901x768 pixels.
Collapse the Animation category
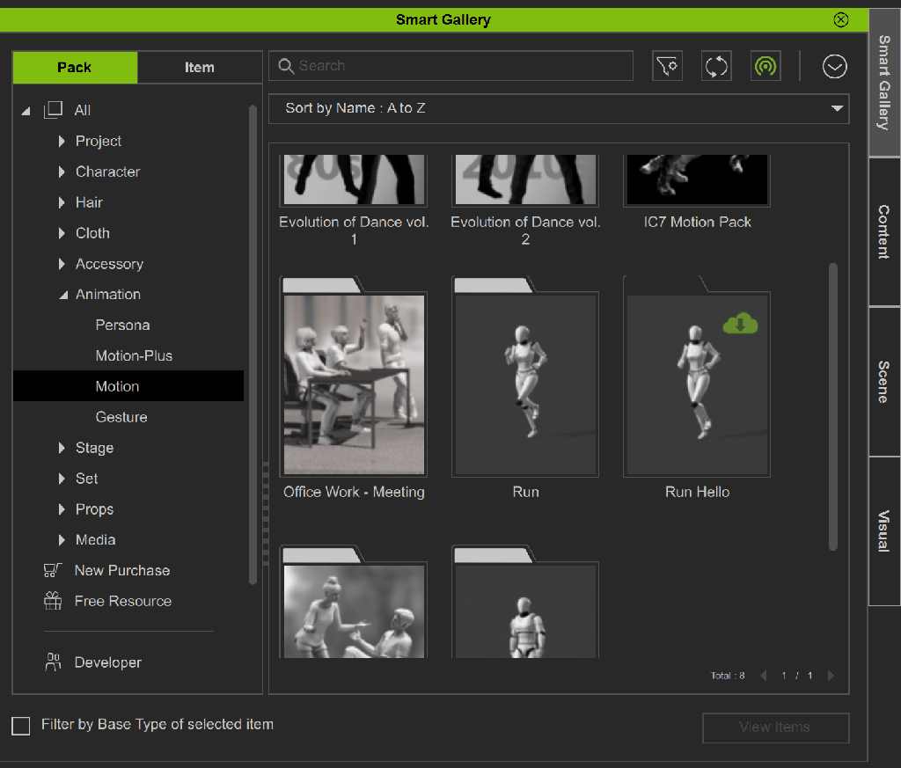[62, 295]
